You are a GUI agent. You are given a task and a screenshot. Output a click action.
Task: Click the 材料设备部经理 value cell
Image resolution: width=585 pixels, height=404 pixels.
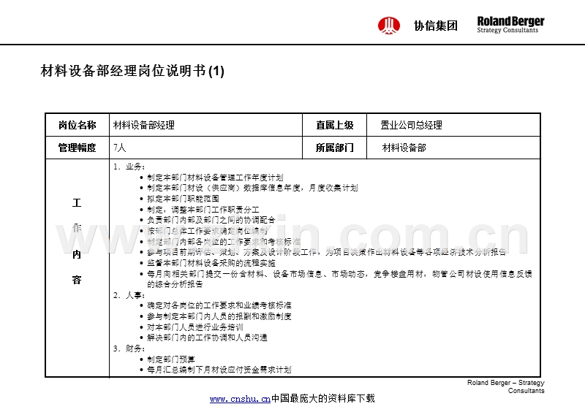click(205, 125)
